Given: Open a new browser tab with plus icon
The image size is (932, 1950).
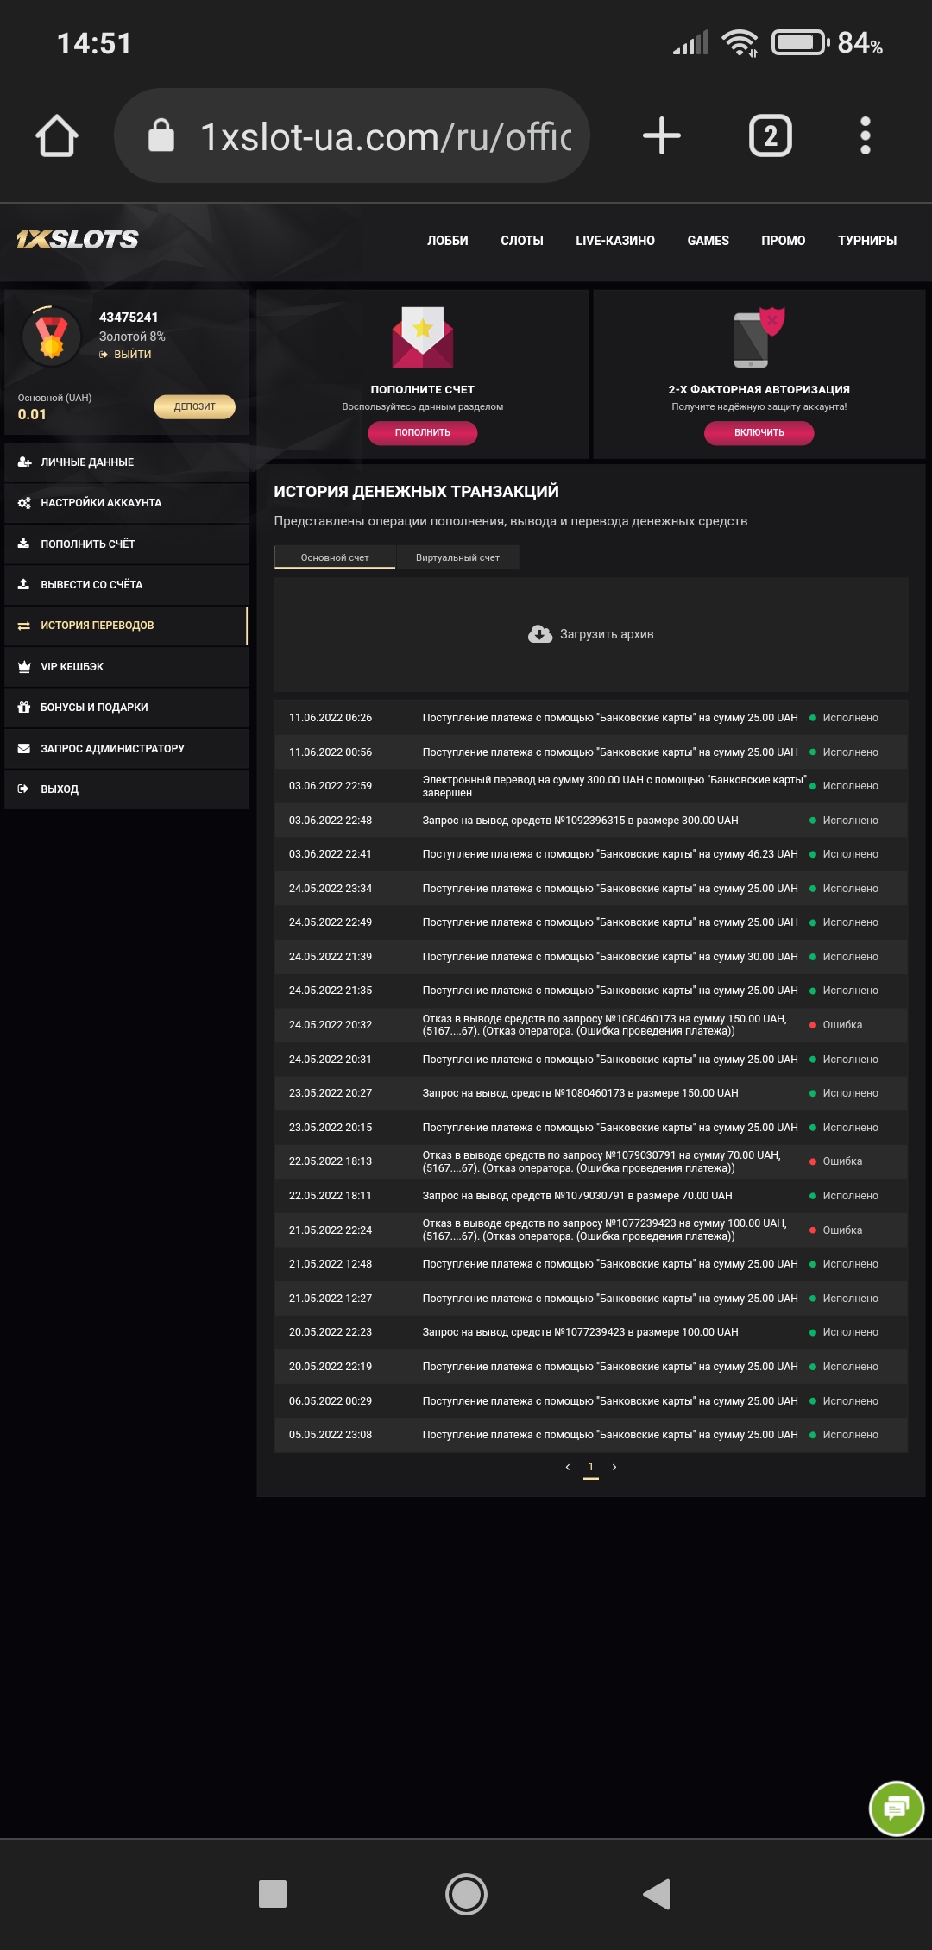Looking at the screenshot, I should [662, 136].
